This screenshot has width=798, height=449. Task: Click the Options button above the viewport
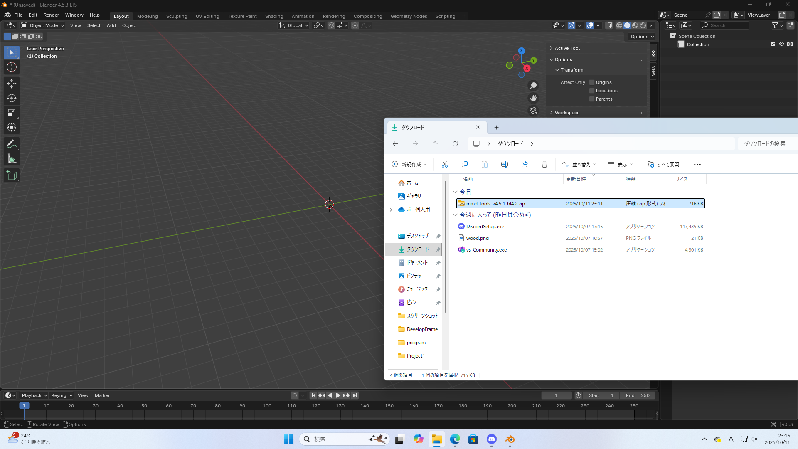point(640,37)
